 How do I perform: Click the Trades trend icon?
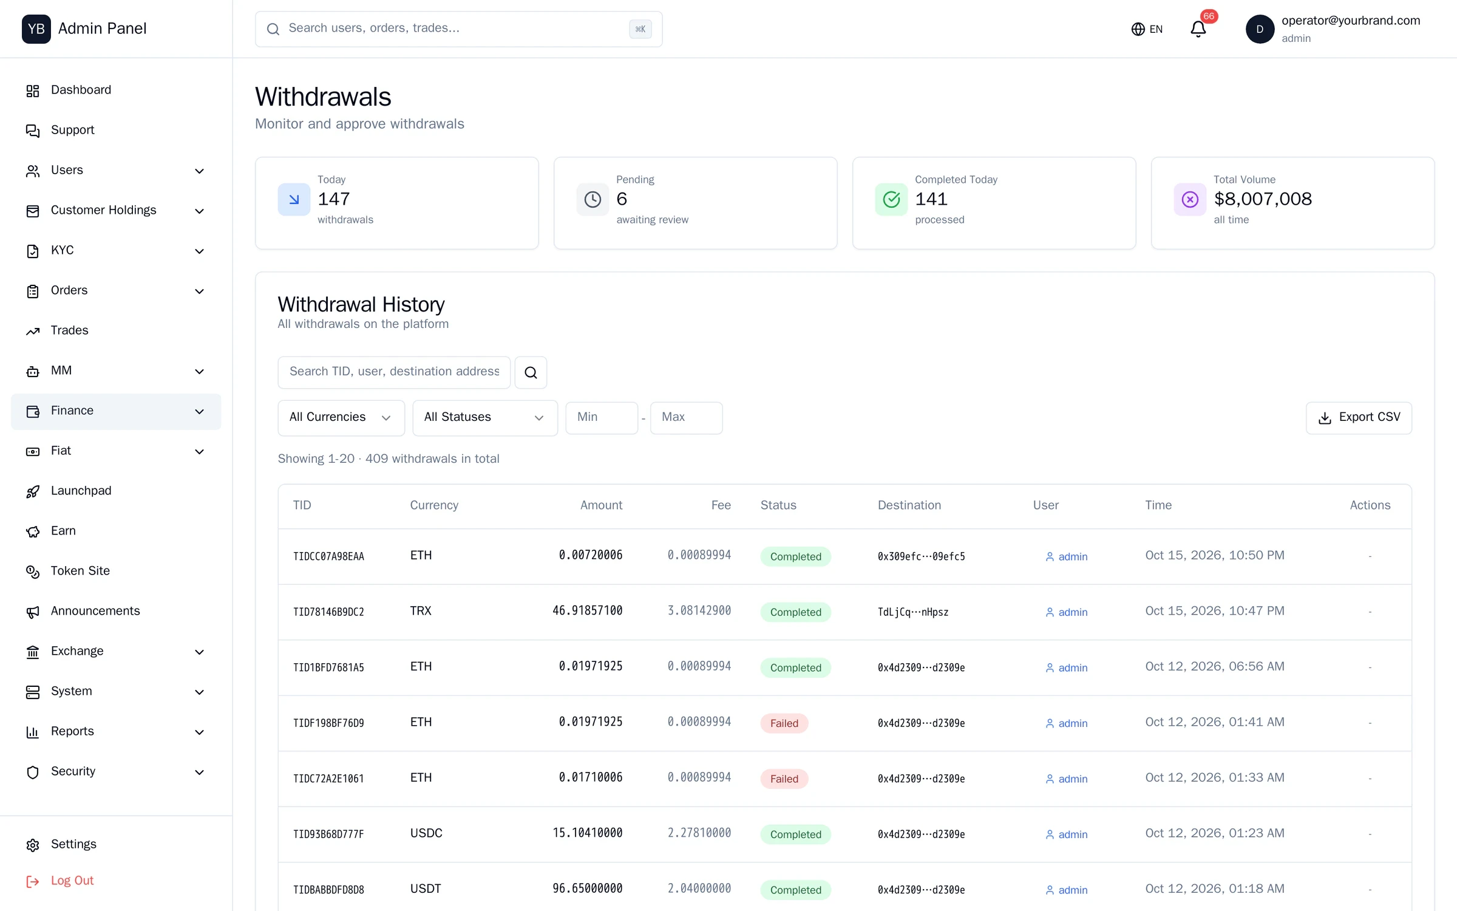tap(33, 331)
